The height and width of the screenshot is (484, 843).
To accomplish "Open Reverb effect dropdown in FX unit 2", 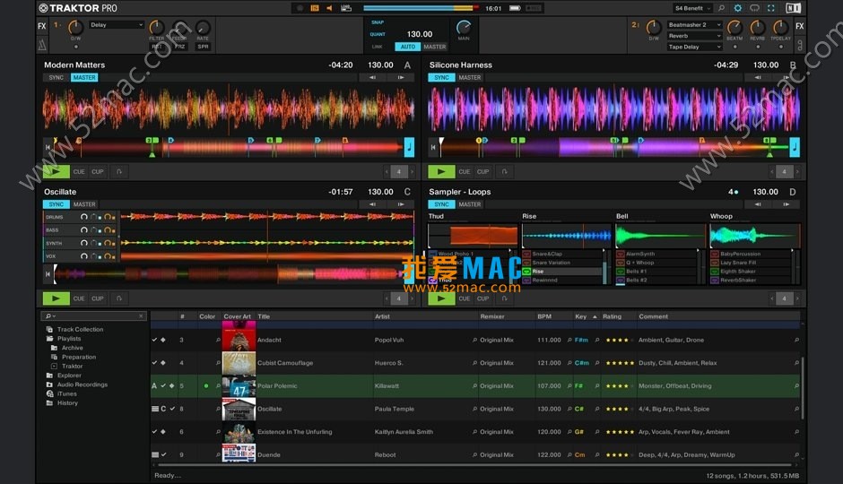I will [694, 36].
